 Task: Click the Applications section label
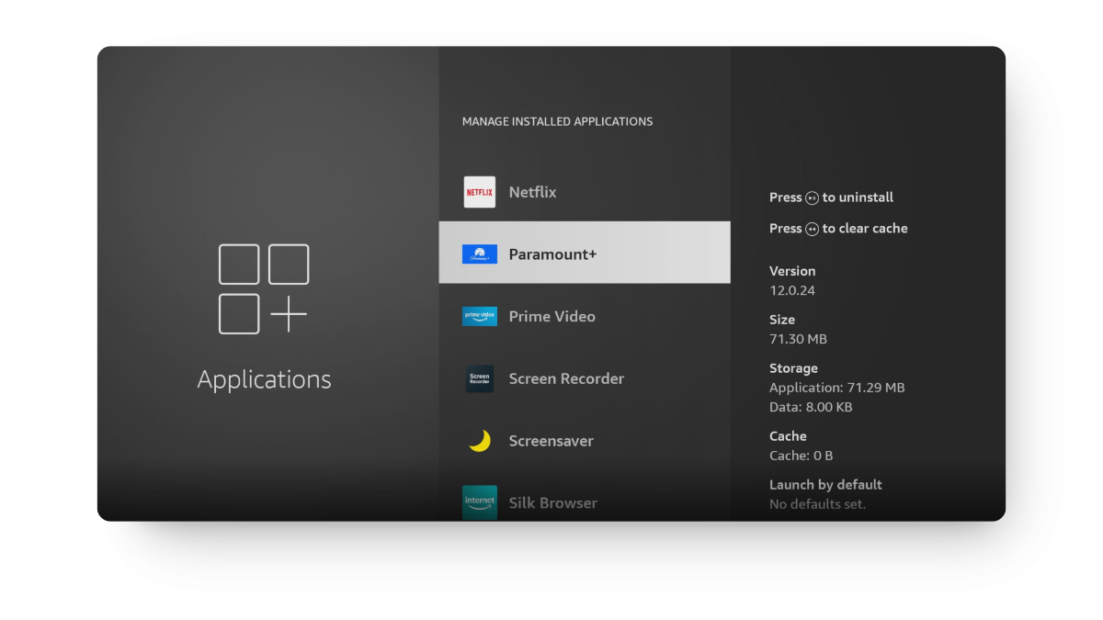[x=264, y=378]
